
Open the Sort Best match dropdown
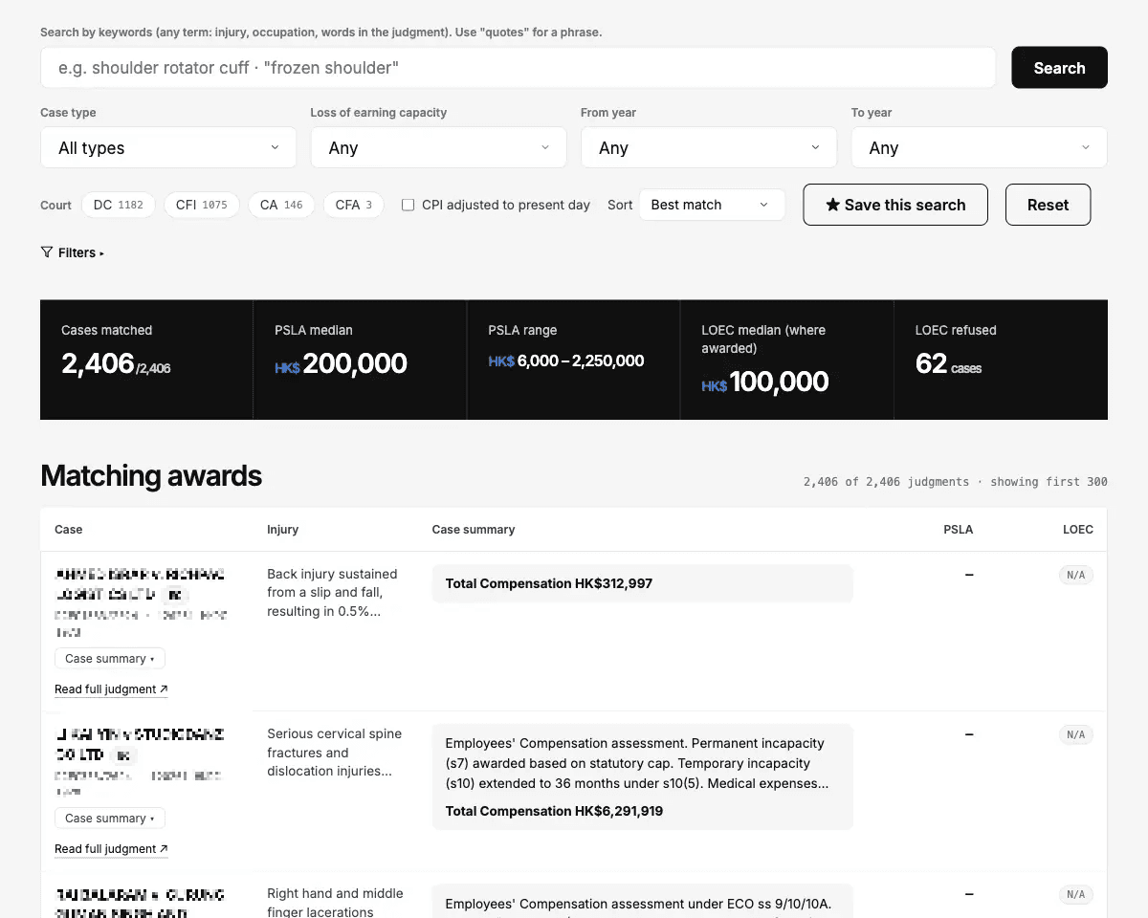coord(712,205)
